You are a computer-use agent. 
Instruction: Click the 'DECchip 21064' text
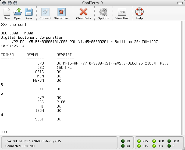click(x=142, y=63)
